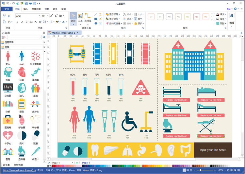Switch to the 帮助 help tab
Screen dimensions: 245x174
click(64, 9)
